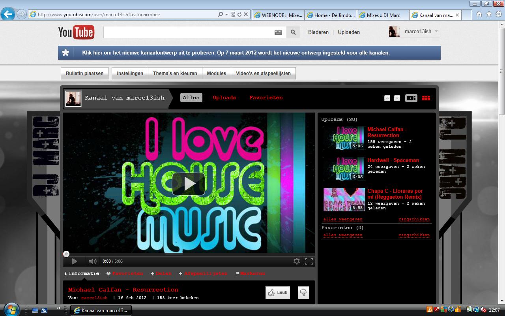This screenshot has height=316, width=505.
Task: Click the Leuk thumbs-up button
Action: (x=278, y=293)
